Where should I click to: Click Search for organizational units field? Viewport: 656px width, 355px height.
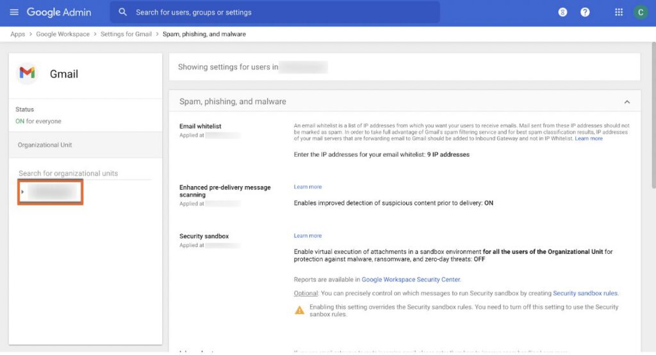83,173
